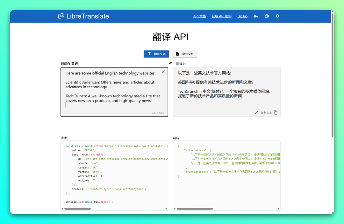The image size is (344, 224).
Task: Click the source: "en" code line
Action: coord(89,163)
